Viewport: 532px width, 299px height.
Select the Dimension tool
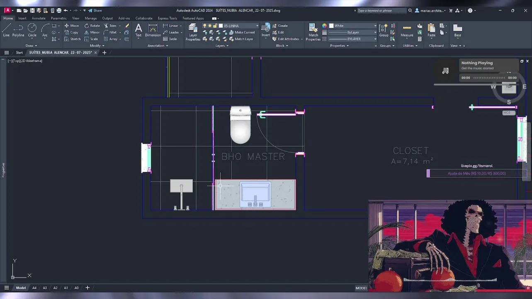click(153, 30)
